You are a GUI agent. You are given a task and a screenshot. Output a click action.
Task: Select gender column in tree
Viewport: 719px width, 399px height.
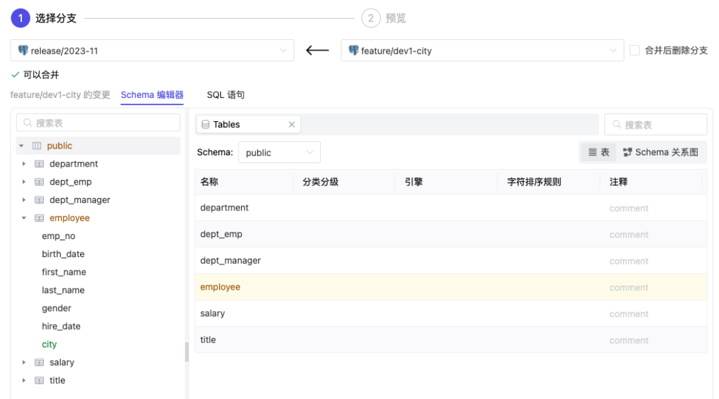point(57,308)
